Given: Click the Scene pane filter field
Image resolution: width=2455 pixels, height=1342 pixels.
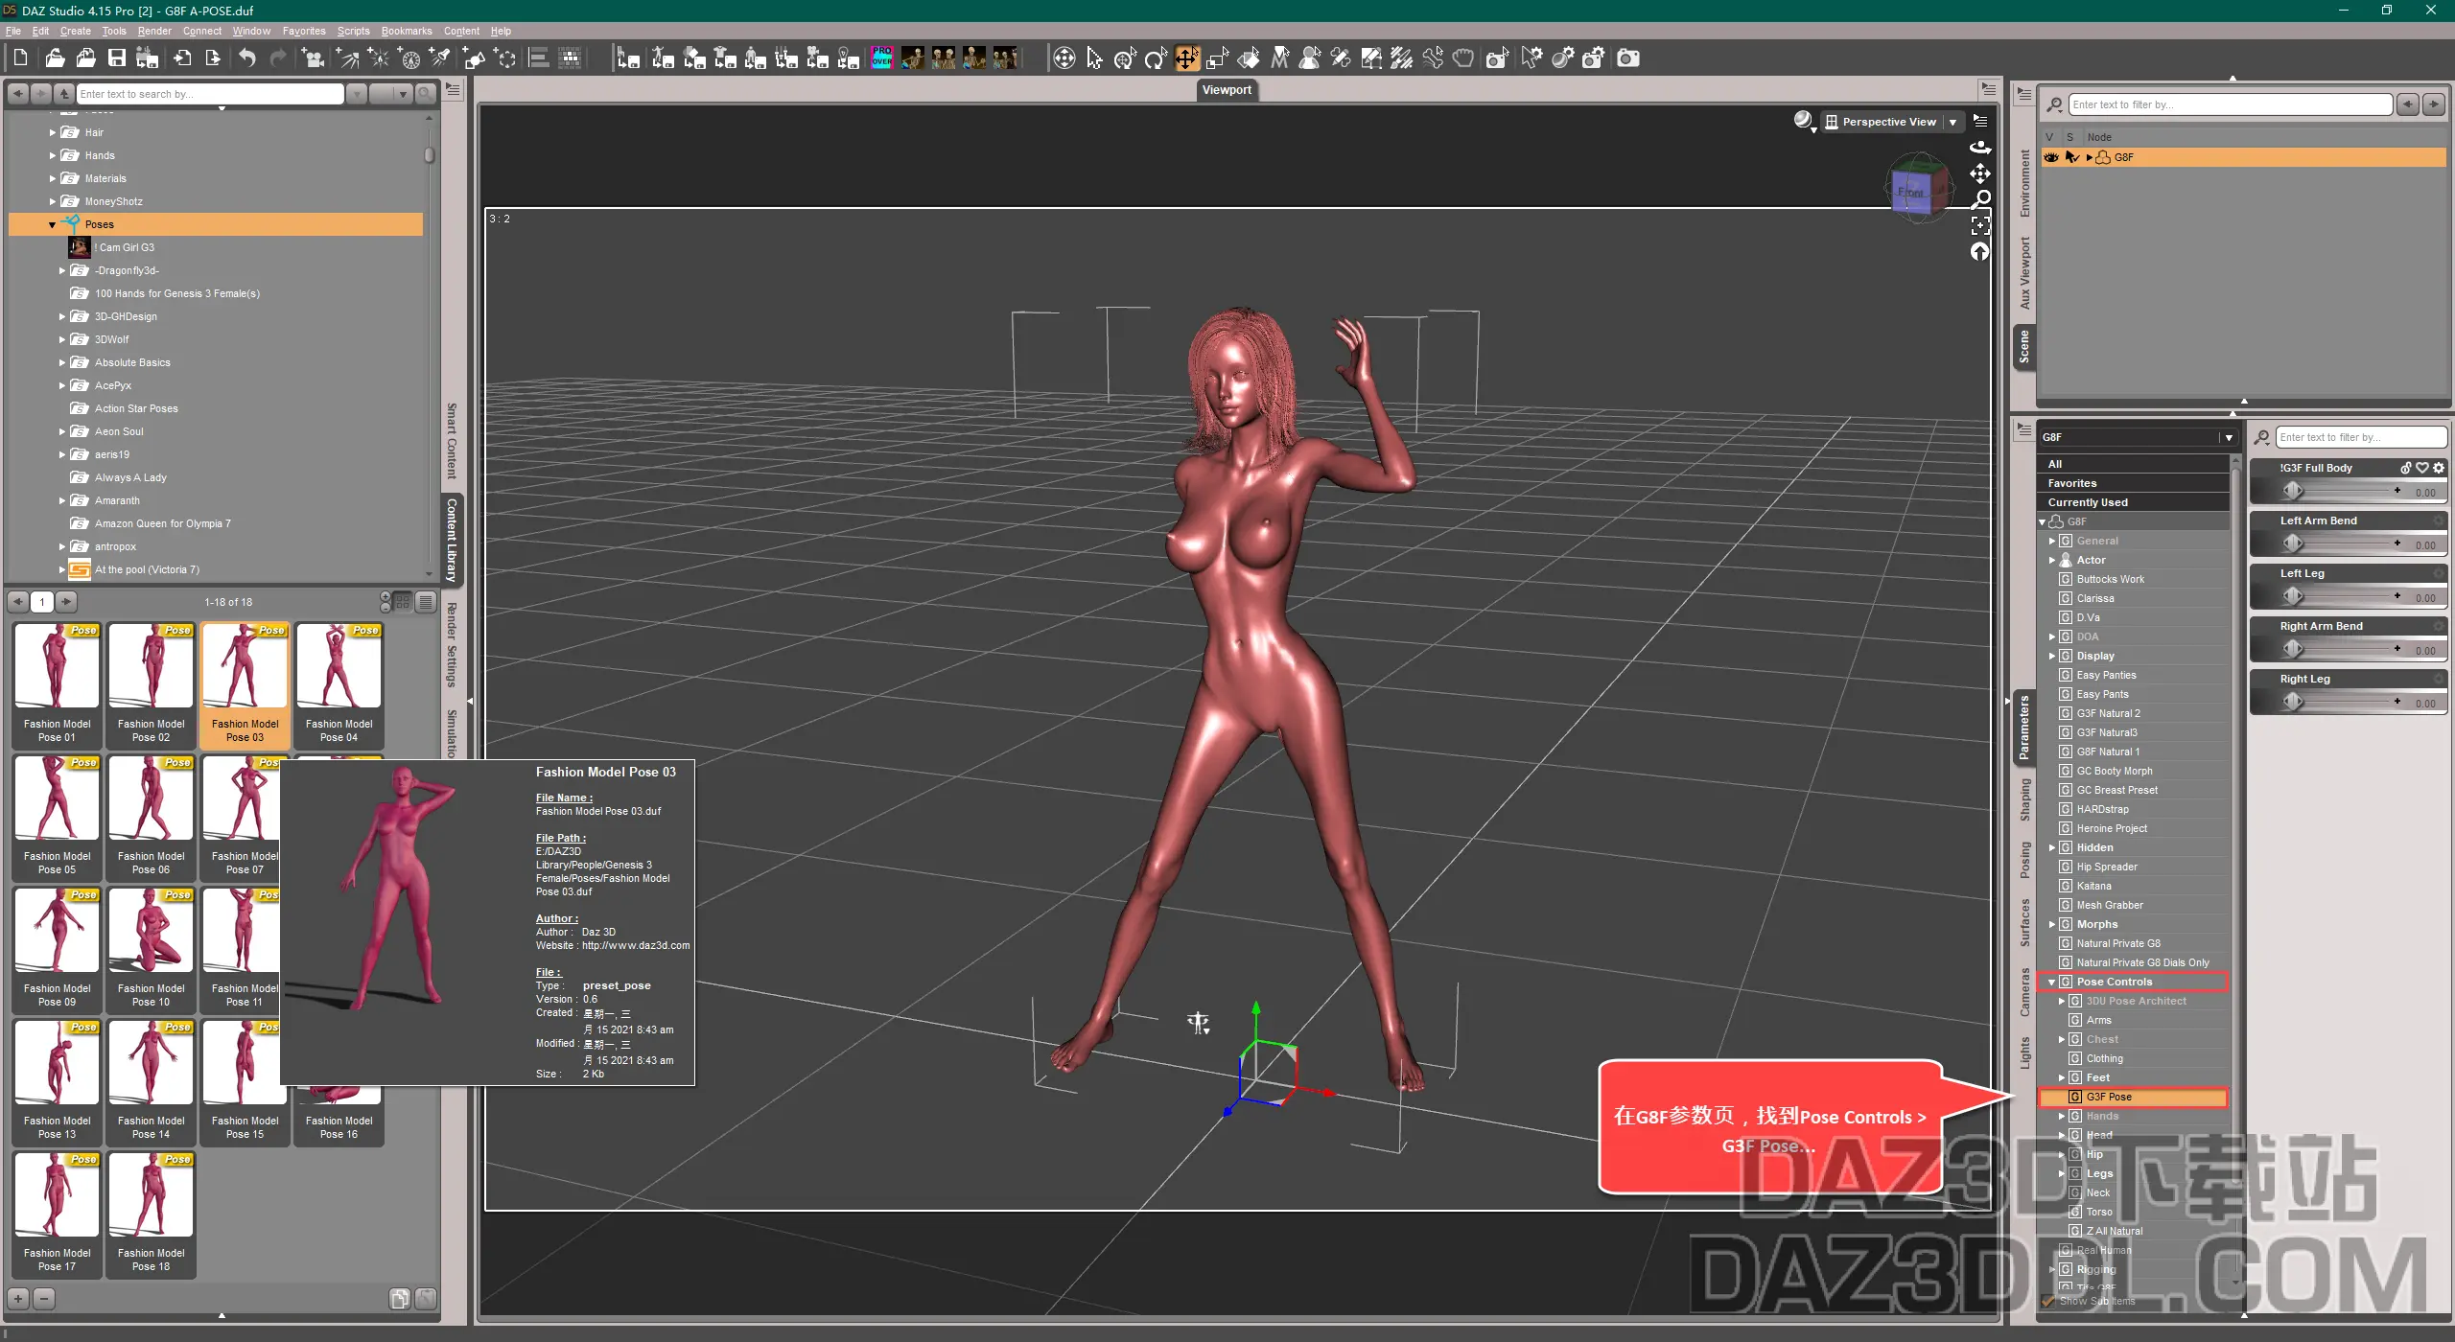Looking at the screenshot, I should (x=2230, y=104).
